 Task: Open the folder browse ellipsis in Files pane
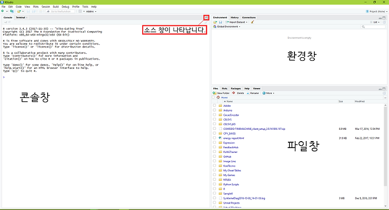point(385,97)
